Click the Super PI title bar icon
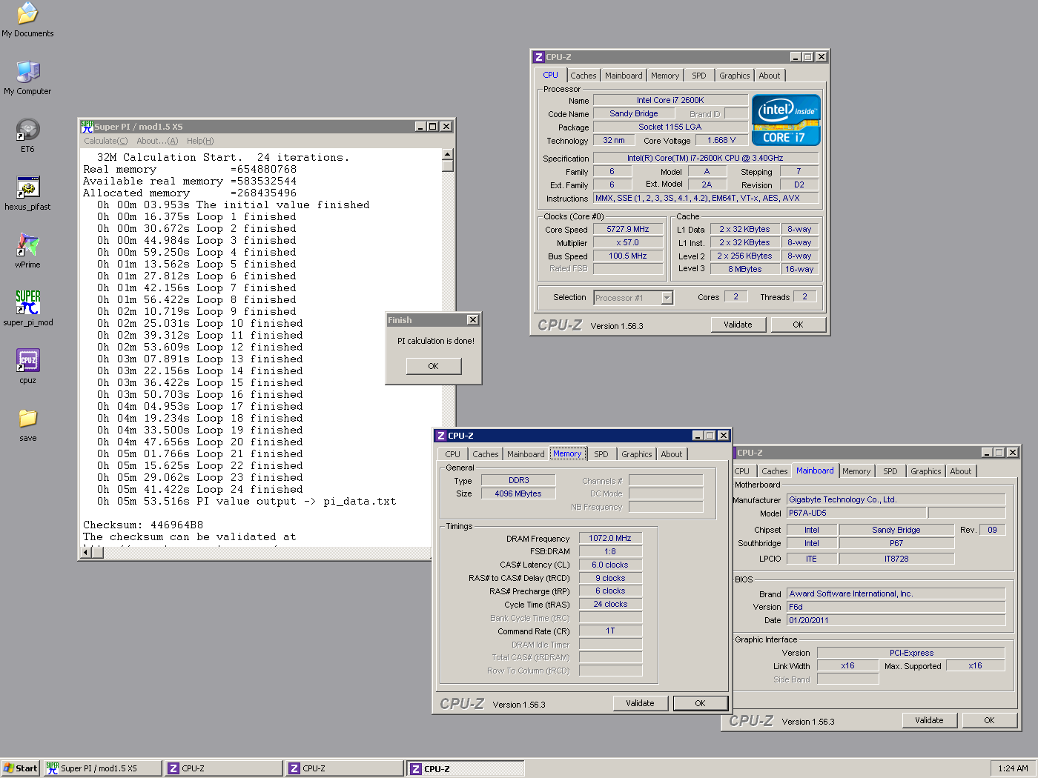The width and height of the screenshot is (1038, 778). (87, 127)
